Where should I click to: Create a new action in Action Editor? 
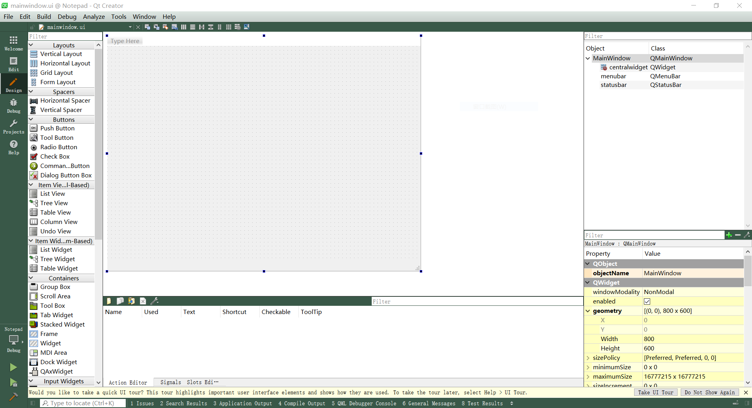(109, 301)
